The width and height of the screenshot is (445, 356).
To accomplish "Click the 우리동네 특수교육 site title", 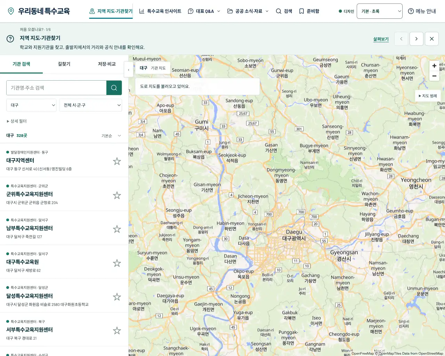I will [x=44, y=11].
